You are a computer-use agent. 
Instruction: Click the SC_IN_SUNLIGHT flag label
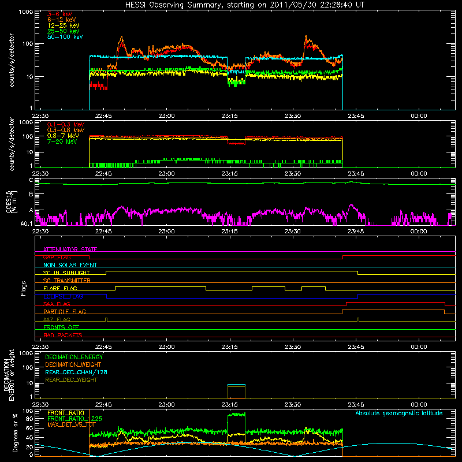[x=66, y=273]
